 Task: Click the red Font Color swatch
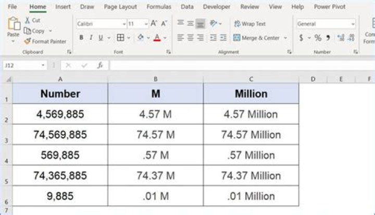[157, 38]
